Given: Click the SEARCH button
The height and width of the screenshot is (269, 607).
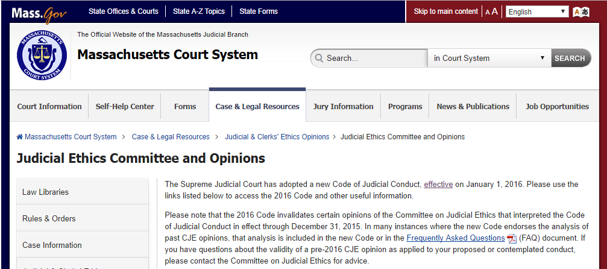Looking at the screenshot, I should [571, 58].
